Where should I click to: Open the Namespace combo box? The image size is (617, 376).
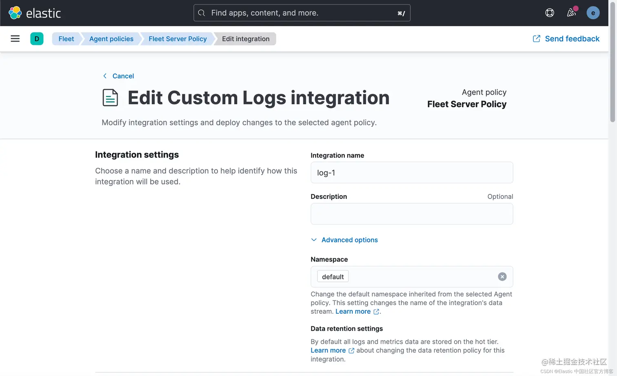coord(420,277)
